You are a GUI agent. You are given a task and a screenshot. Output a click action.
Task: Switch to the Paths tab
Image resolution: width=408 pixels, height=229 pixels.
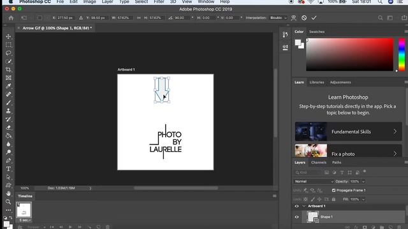[337, 163]
